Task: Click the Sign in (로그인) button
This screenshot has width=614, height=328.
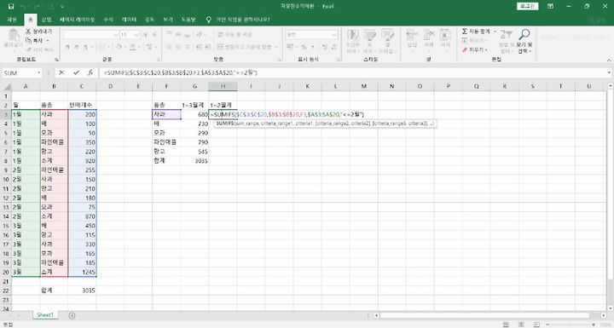Action: 528,6
